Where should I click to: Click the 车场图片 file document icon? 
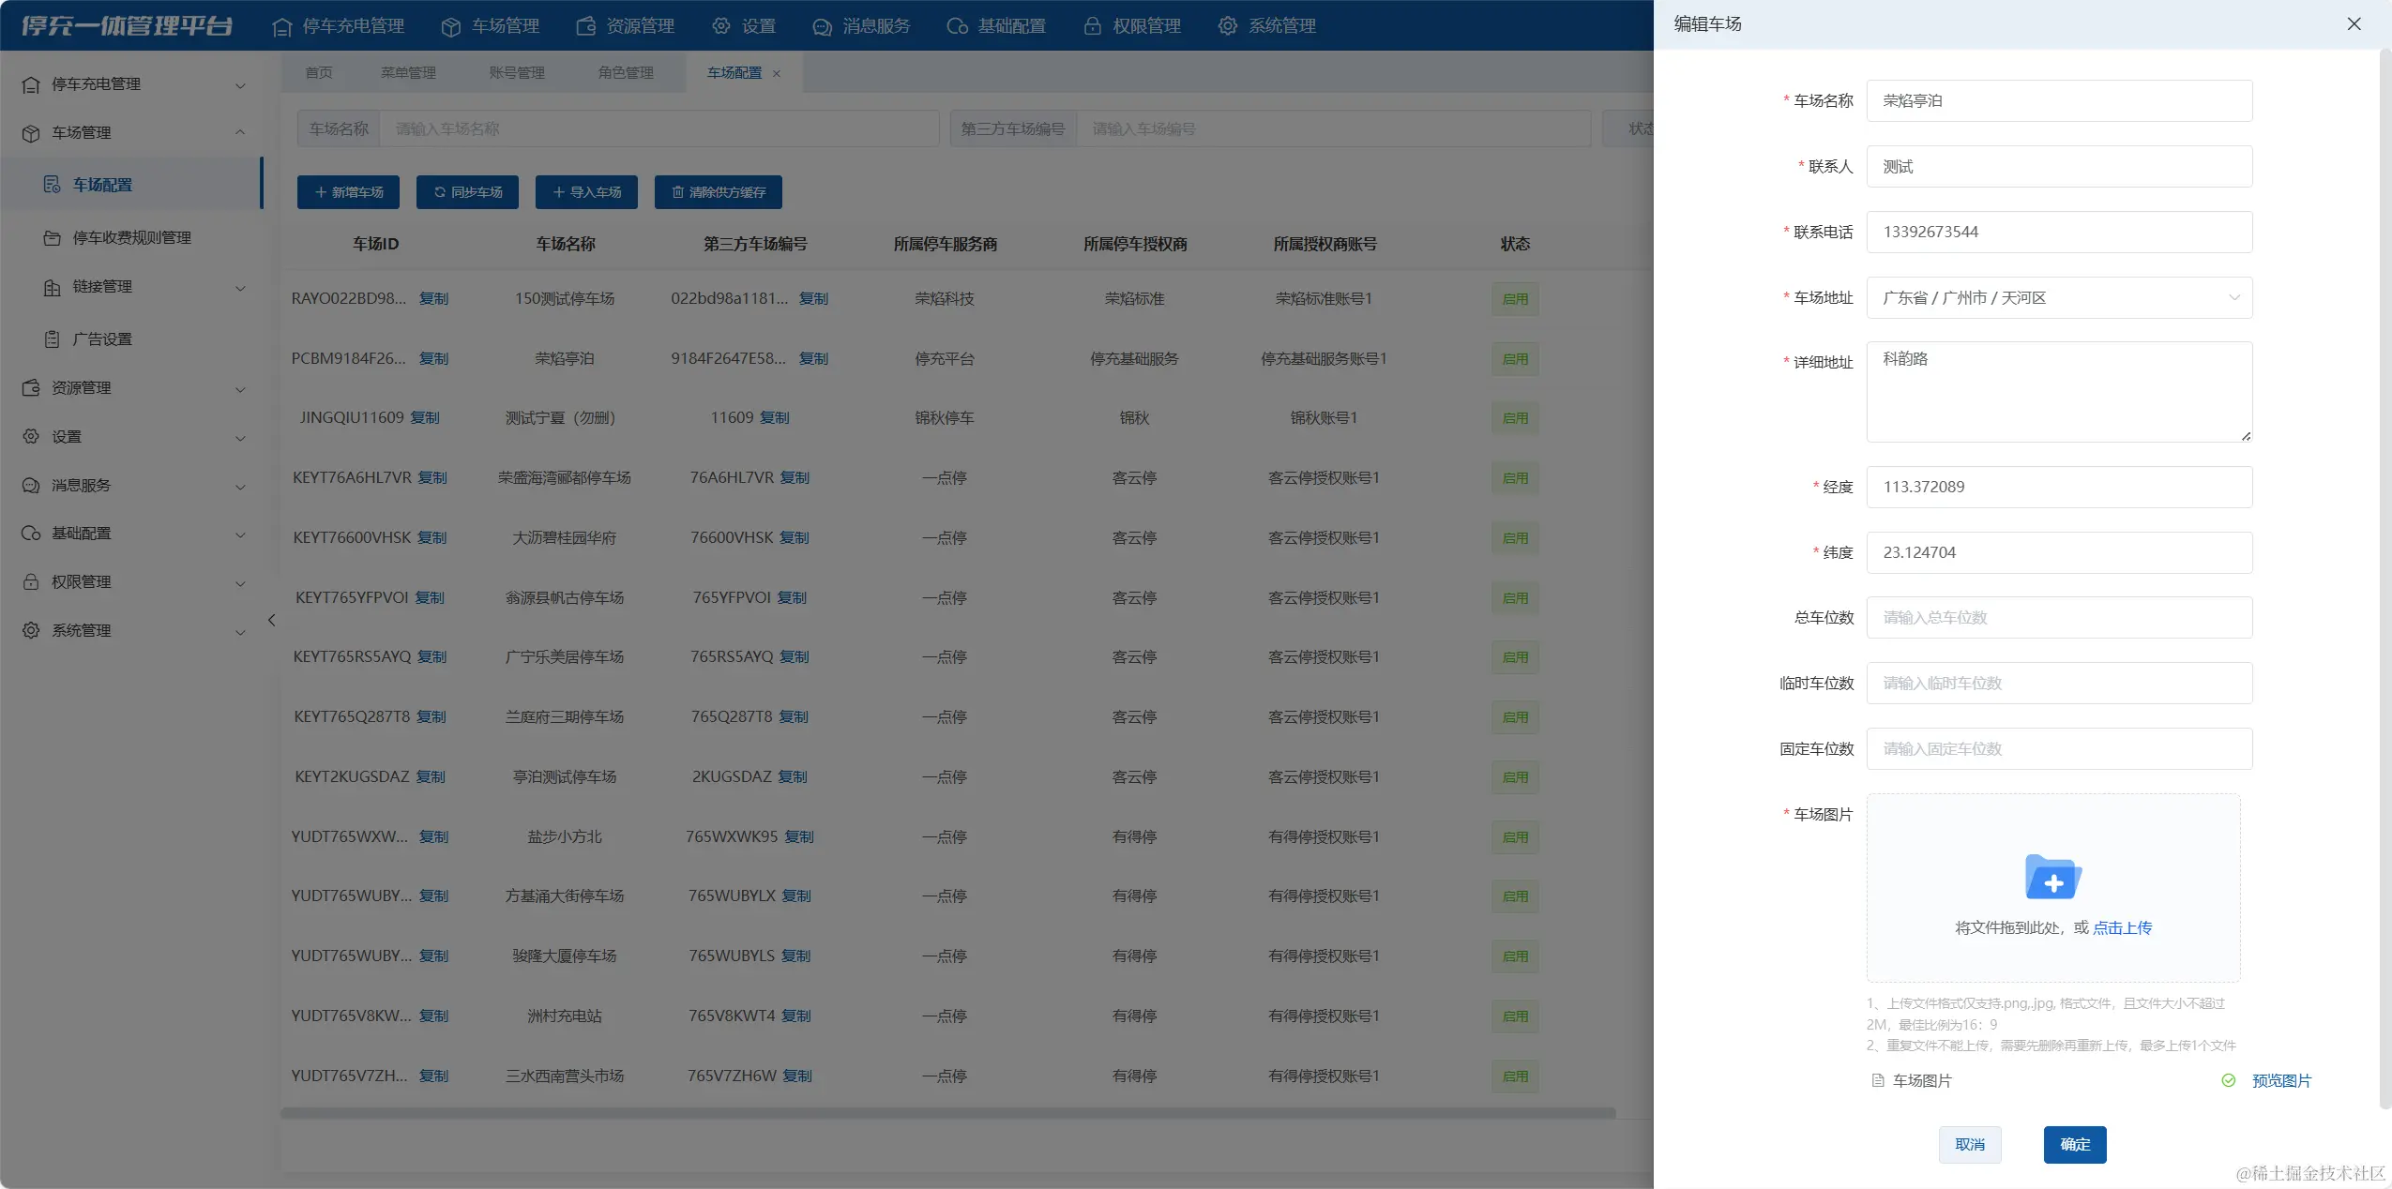[x=1878, y=1080]
